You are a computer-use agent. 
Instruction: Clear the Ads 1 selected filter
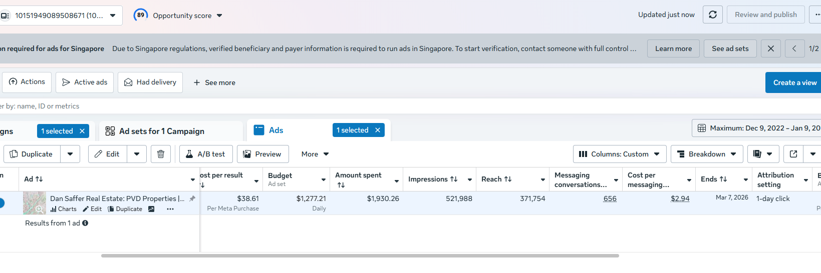click(378, 130)
